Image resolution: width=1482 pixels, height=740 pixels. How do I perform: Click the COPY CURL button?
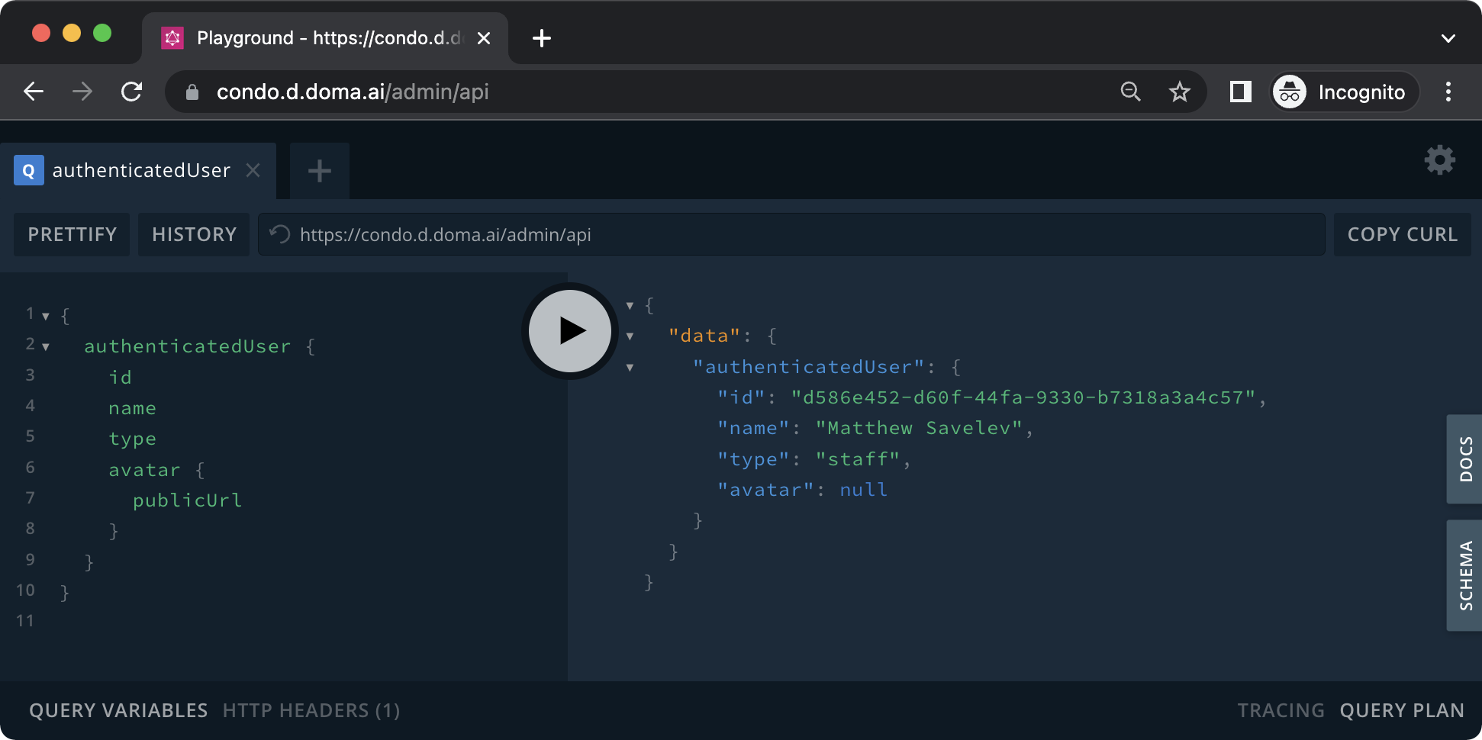pos(1402,234)
